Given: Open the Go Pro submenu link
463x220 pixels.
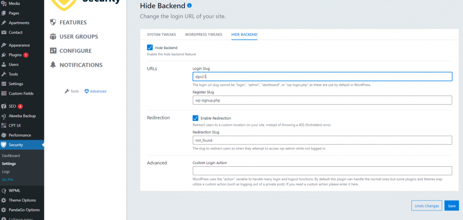Looking at the screenshot, I should [x=8, y=179].
